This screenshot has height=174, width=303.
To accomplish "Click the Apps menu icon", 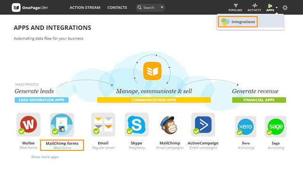I will pyautogui.click(x=270, y=8).
